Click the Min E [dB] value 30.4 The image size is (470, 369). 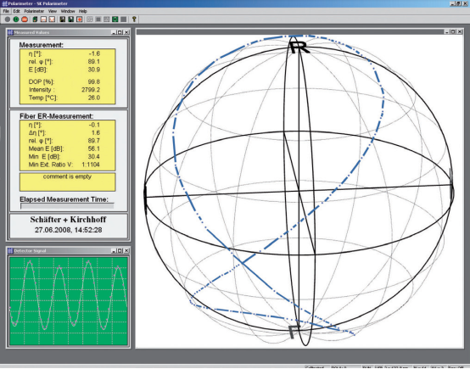coord(94,157)
